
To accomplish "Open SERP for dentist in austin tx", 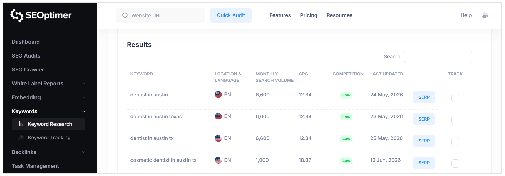I will (x=424, y=141).
